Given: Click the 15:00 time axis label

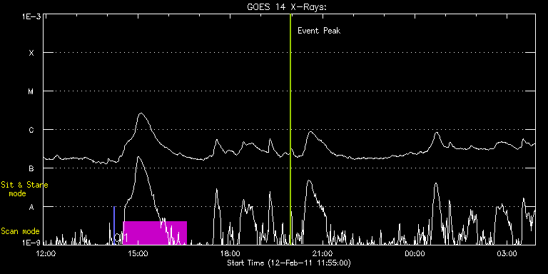Looking at the screenshot, I should coord(138,253).
